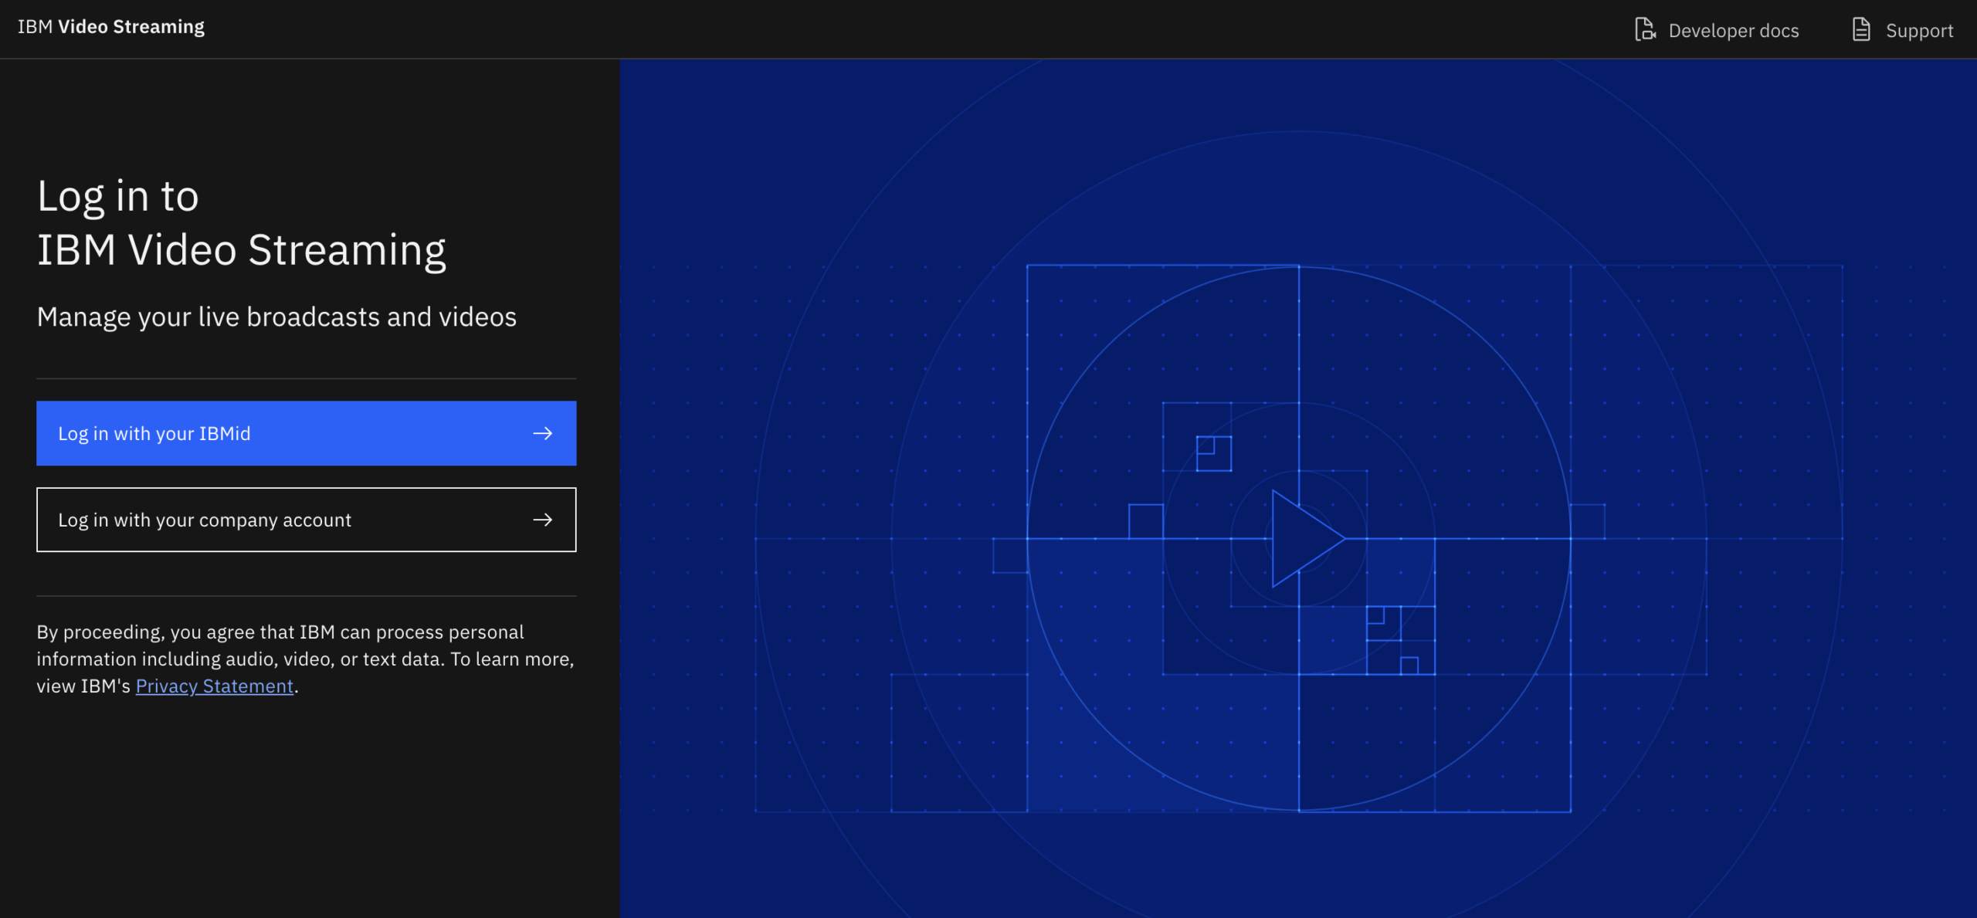The image size is (1977, 918).
Task: Click the small square left of the play triangle
Action: pyautogui.click(x=1145, y=521)
